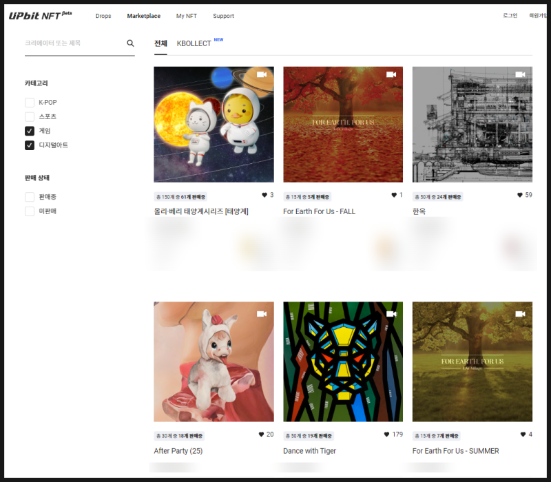Like the 한옥 NFT heart icon
Screen dimensions: 551x482
520,195
